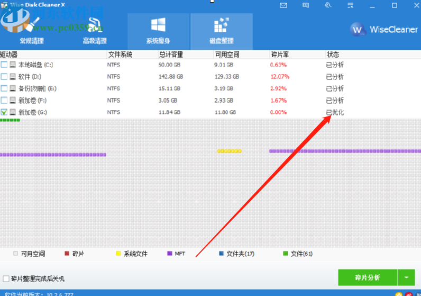Switch to the 磁盘整理 tab
The image size is (421, 296).
[222, 31]
